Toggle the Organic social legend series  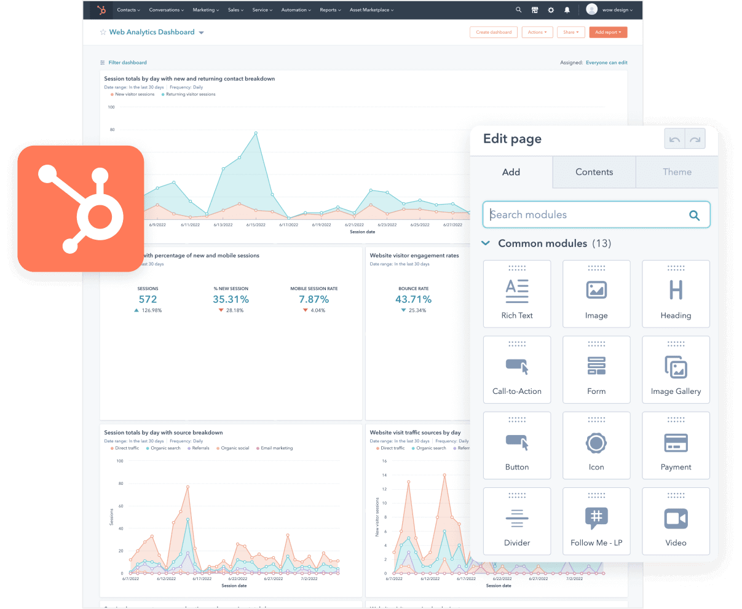pos(233,449)
